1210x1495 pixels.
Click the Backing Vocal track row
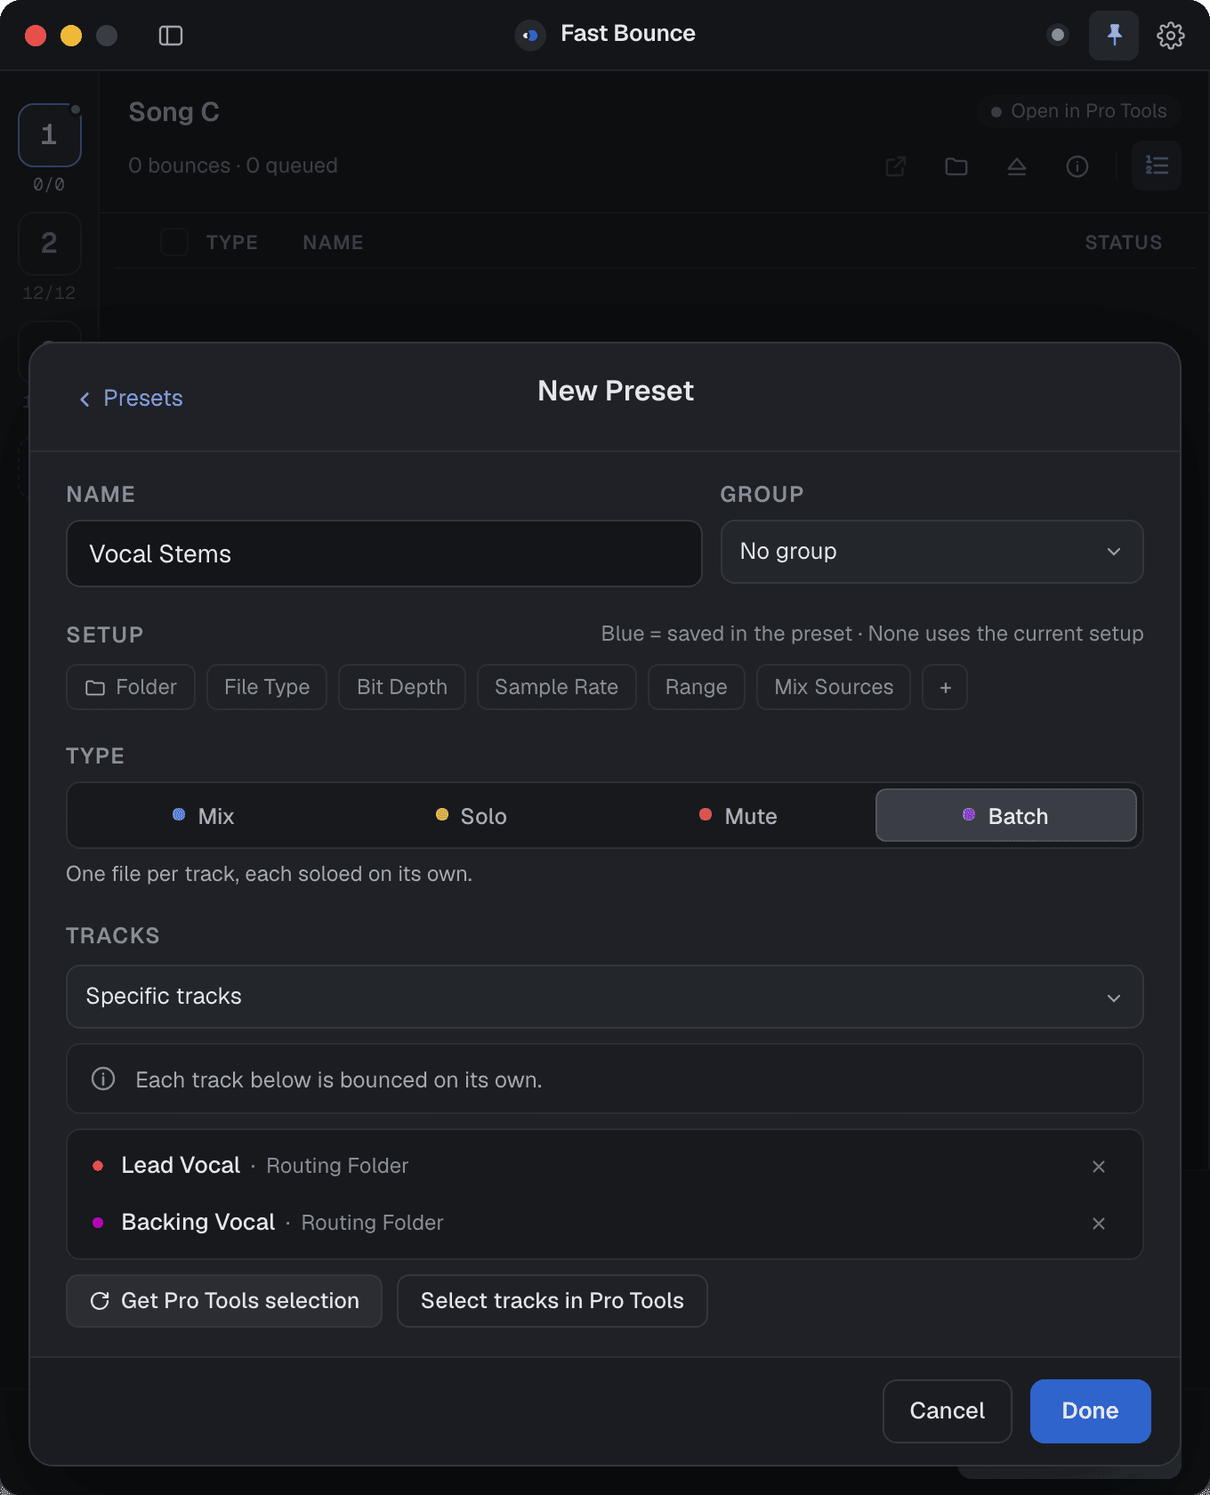[x=605, y=1223]
